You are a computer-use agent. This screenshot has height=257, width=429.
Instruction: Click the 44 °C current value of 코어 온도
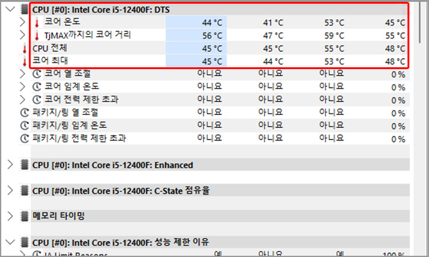point(212,23)
